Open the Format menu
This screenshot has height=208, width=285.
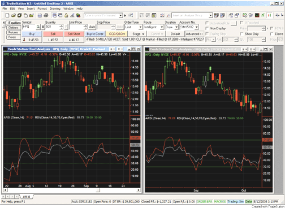point(42,8)
